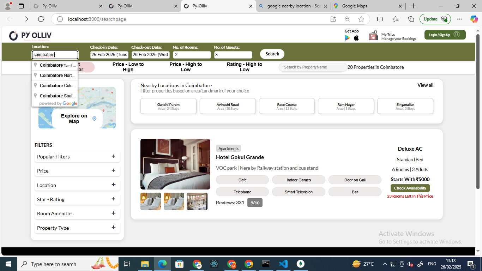Expand the Star - Rating filter

point(113,199)
